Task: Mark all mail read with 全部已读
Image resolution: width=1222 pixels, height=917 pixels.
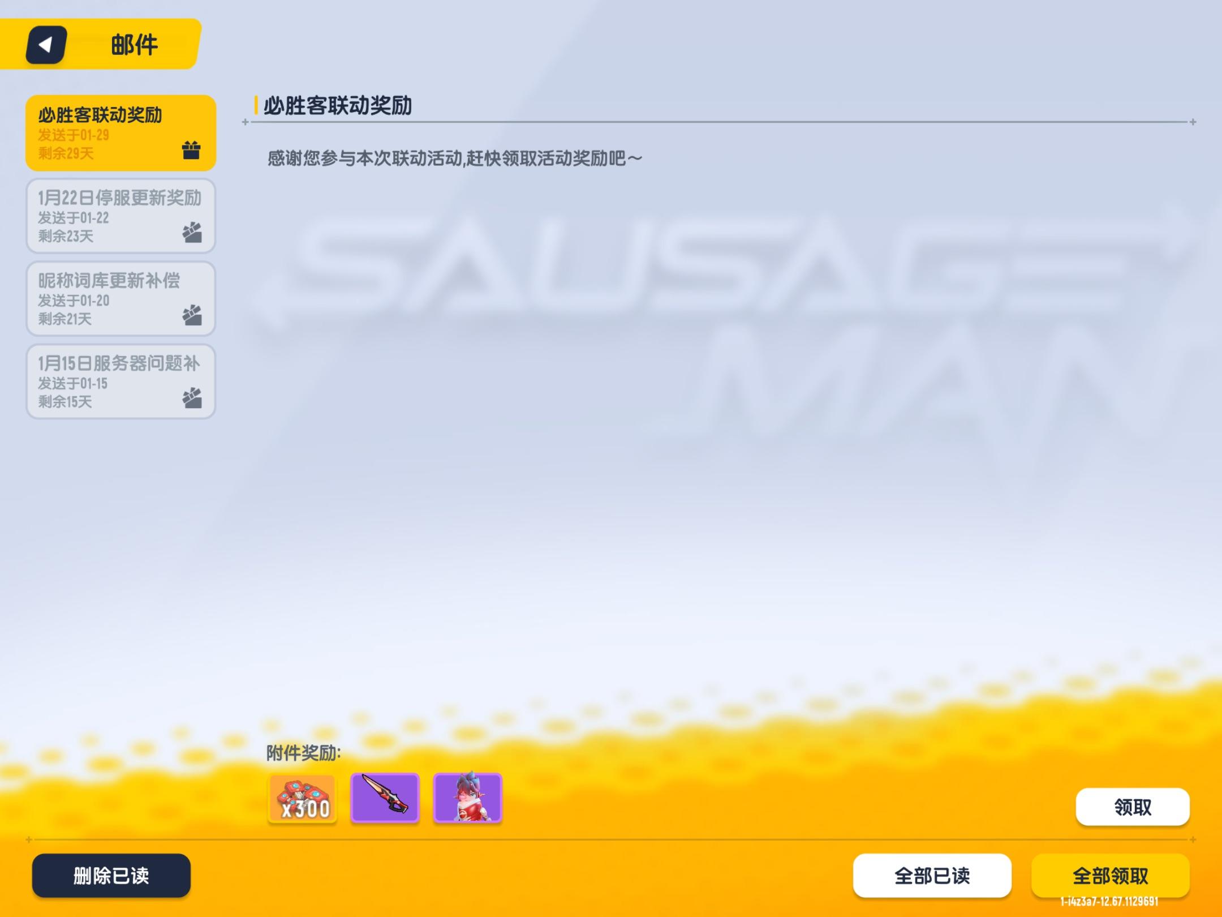Action: (932, 876)
